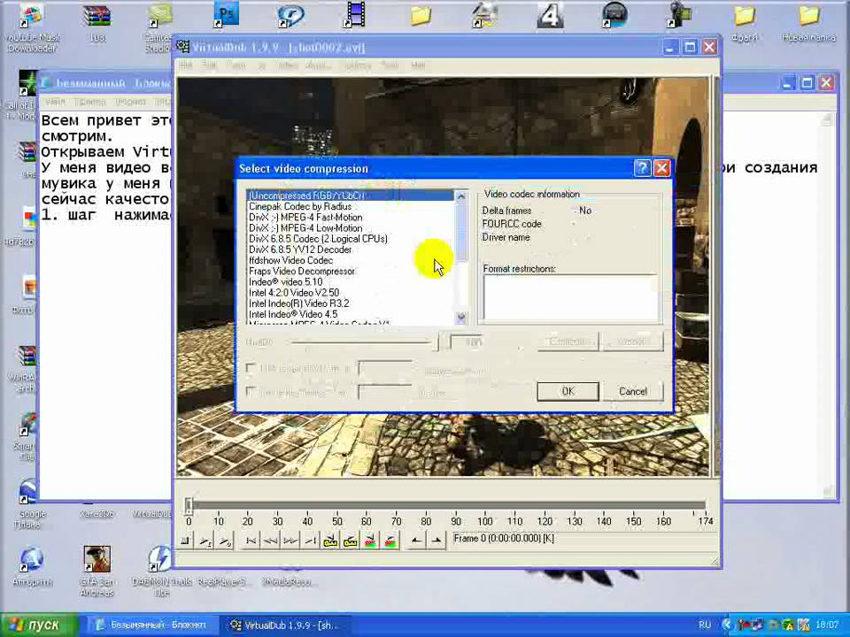The height and width of the screenshot is (637, 850).
Task: Set the mark-out selection end button
Action: click(436, 540)
